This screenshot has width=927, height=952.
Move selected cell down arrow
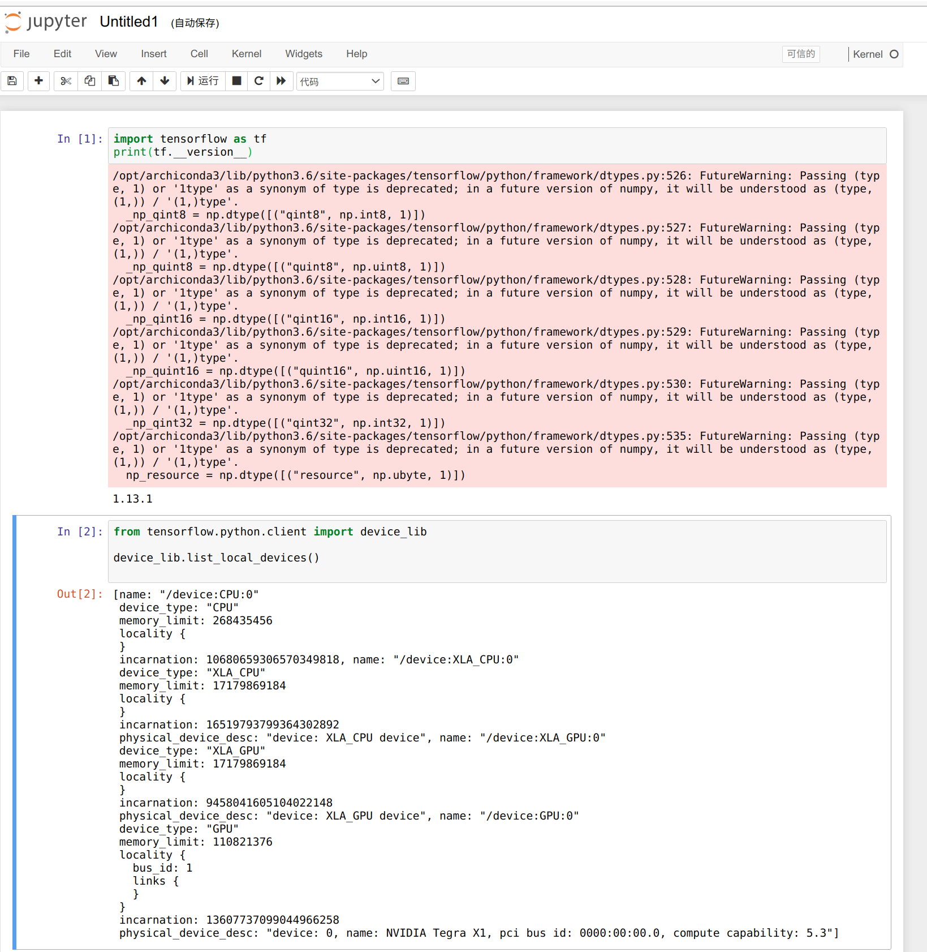(165, 81)
